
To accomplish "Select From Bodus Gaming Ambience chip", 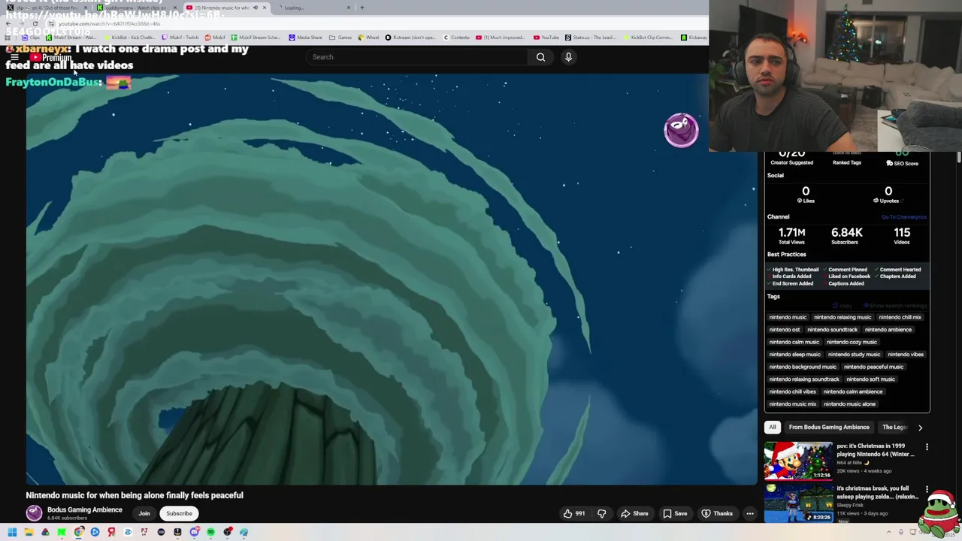I will (829, 427).
